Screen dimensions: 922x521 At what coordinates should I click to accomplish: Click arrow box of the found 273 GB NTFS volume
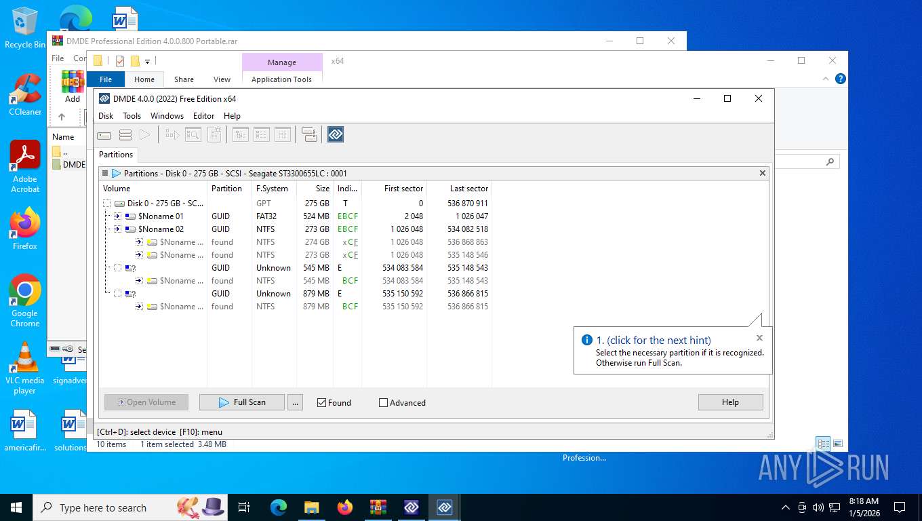139,255
